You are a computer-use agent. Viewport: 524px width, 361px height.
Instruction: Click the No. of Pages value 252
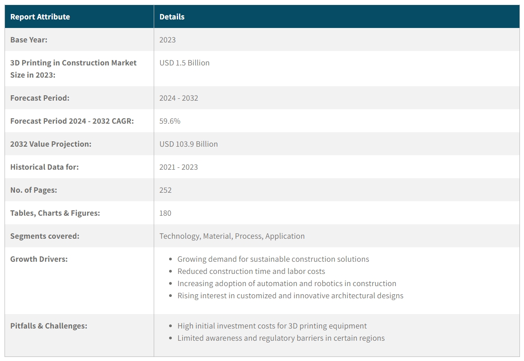coord(165,190)
